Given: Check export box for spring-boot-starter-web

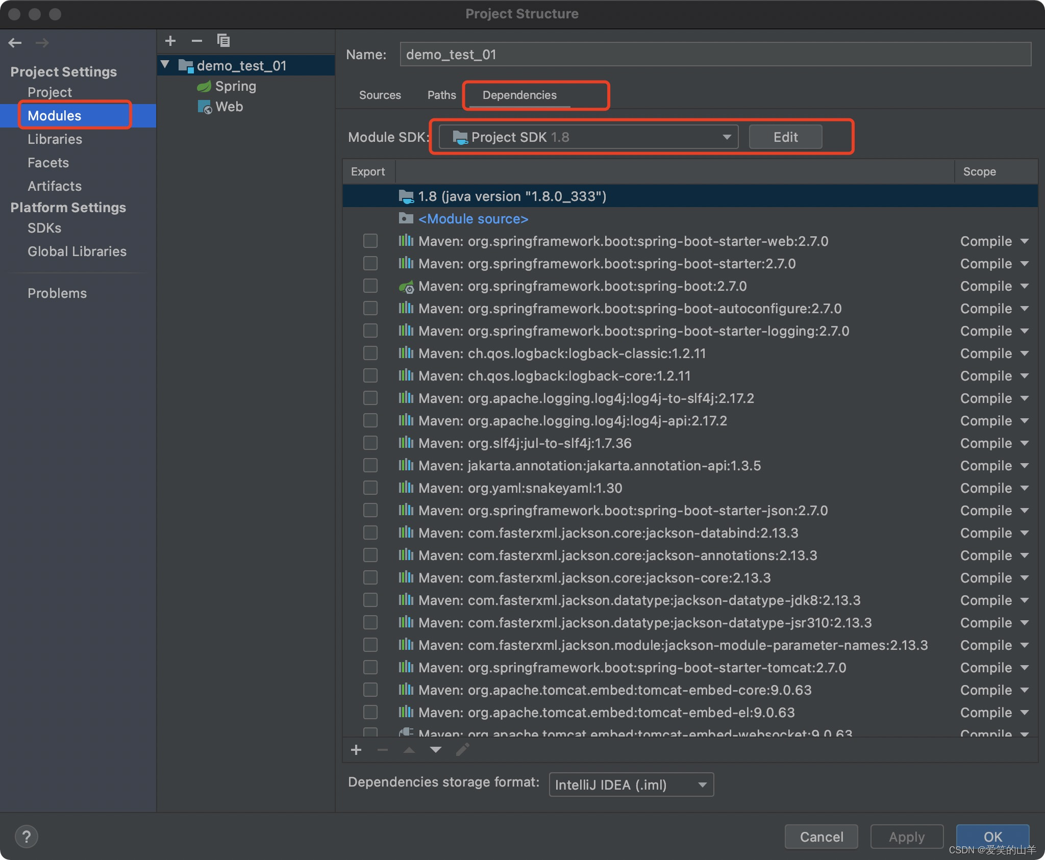Looking at the screenshot, I should pyautogui.click(x=370, y=241).
